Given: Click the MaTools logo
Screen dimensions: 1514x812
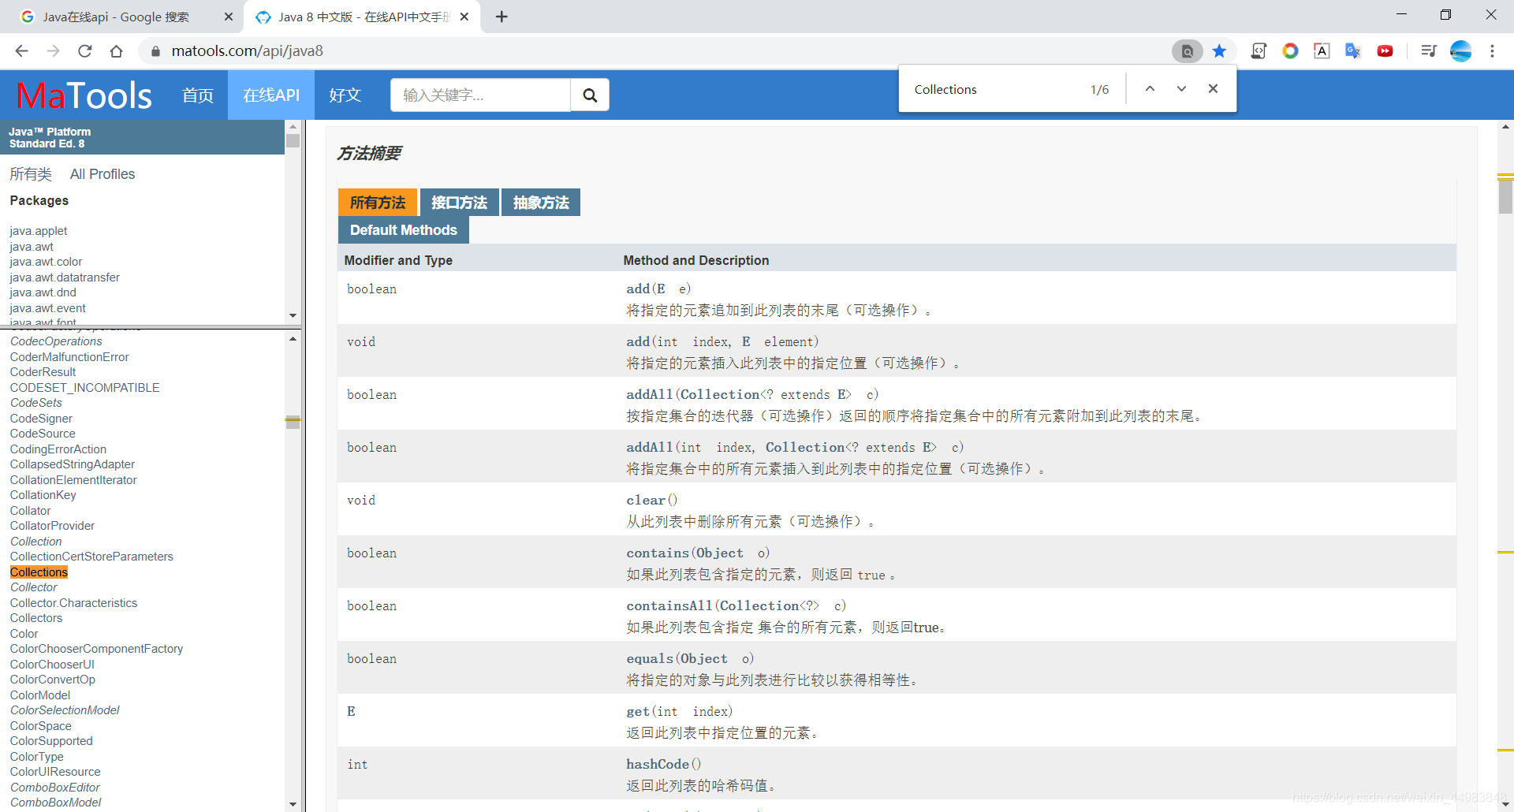Looking at the screenshot, I should [84, 95].
